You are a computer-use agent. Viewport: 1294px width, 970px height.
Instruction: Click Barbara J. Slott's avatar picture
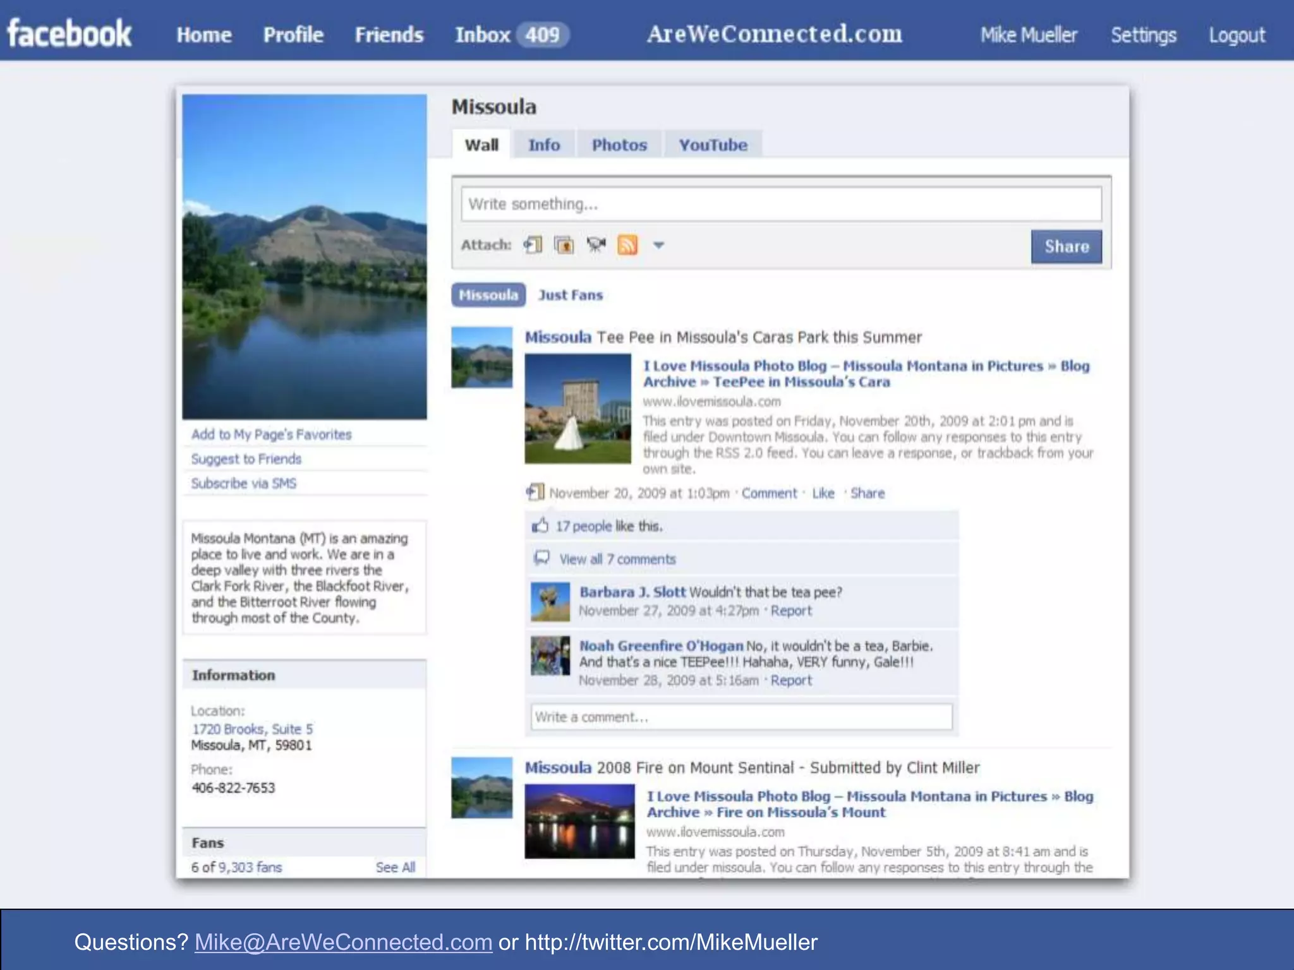pos(550,602)
